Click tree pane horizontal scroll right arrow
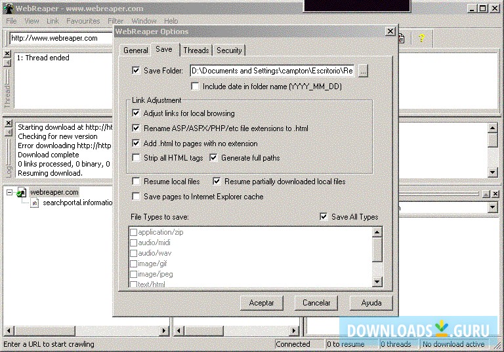 tap(164, 330)
